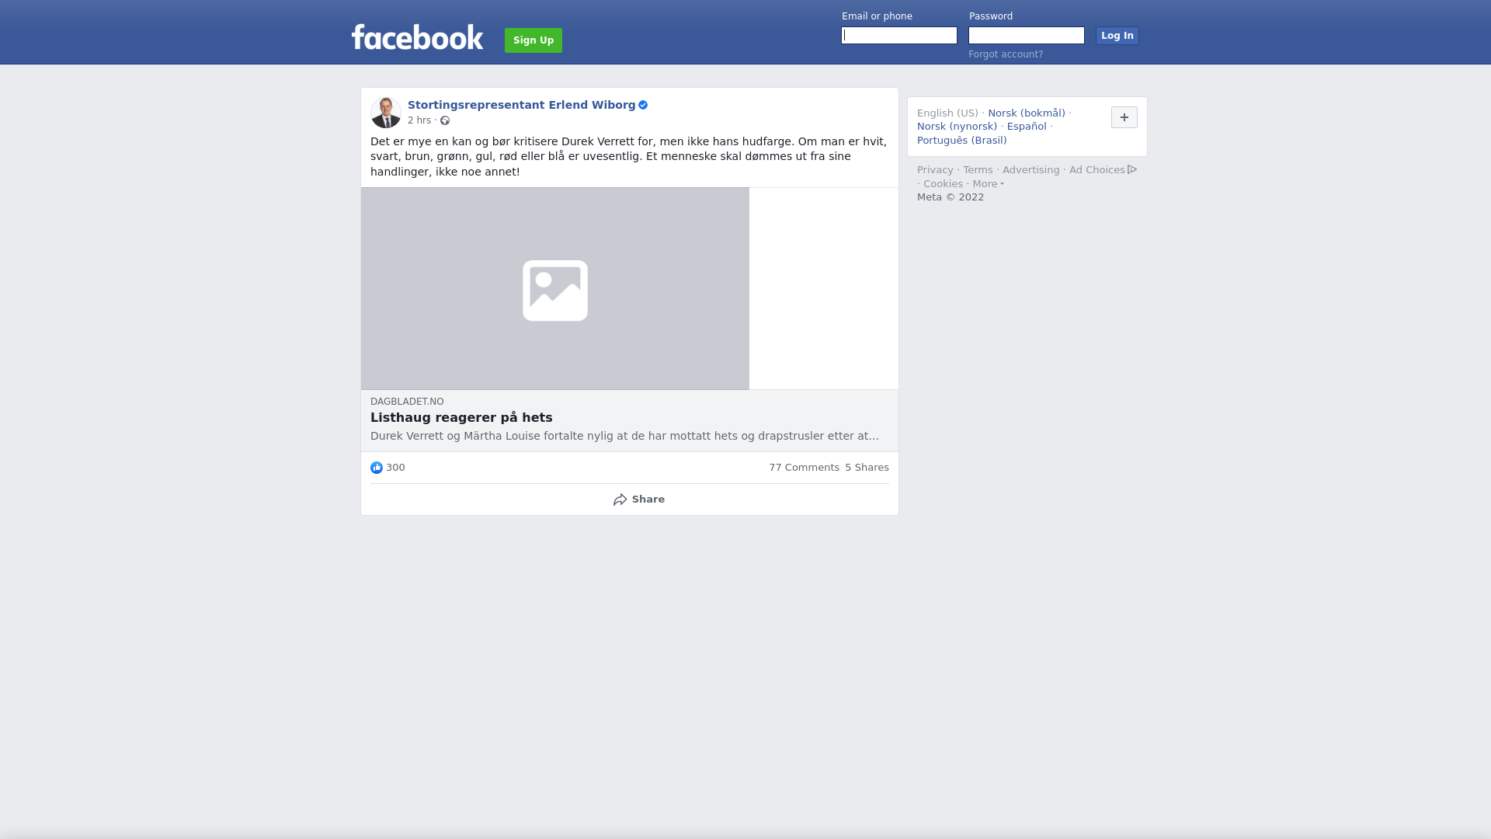
Task: Open article Listhaug reagerer på hets
Action: pyautogui.click(x=461, y=418)
